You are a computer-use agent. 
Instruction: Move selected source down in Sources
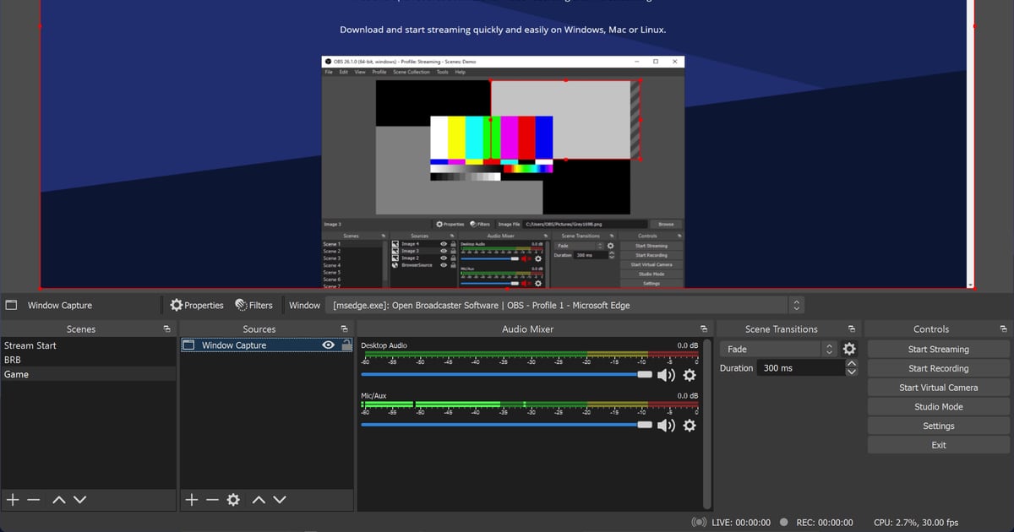(x=279, y=500)
